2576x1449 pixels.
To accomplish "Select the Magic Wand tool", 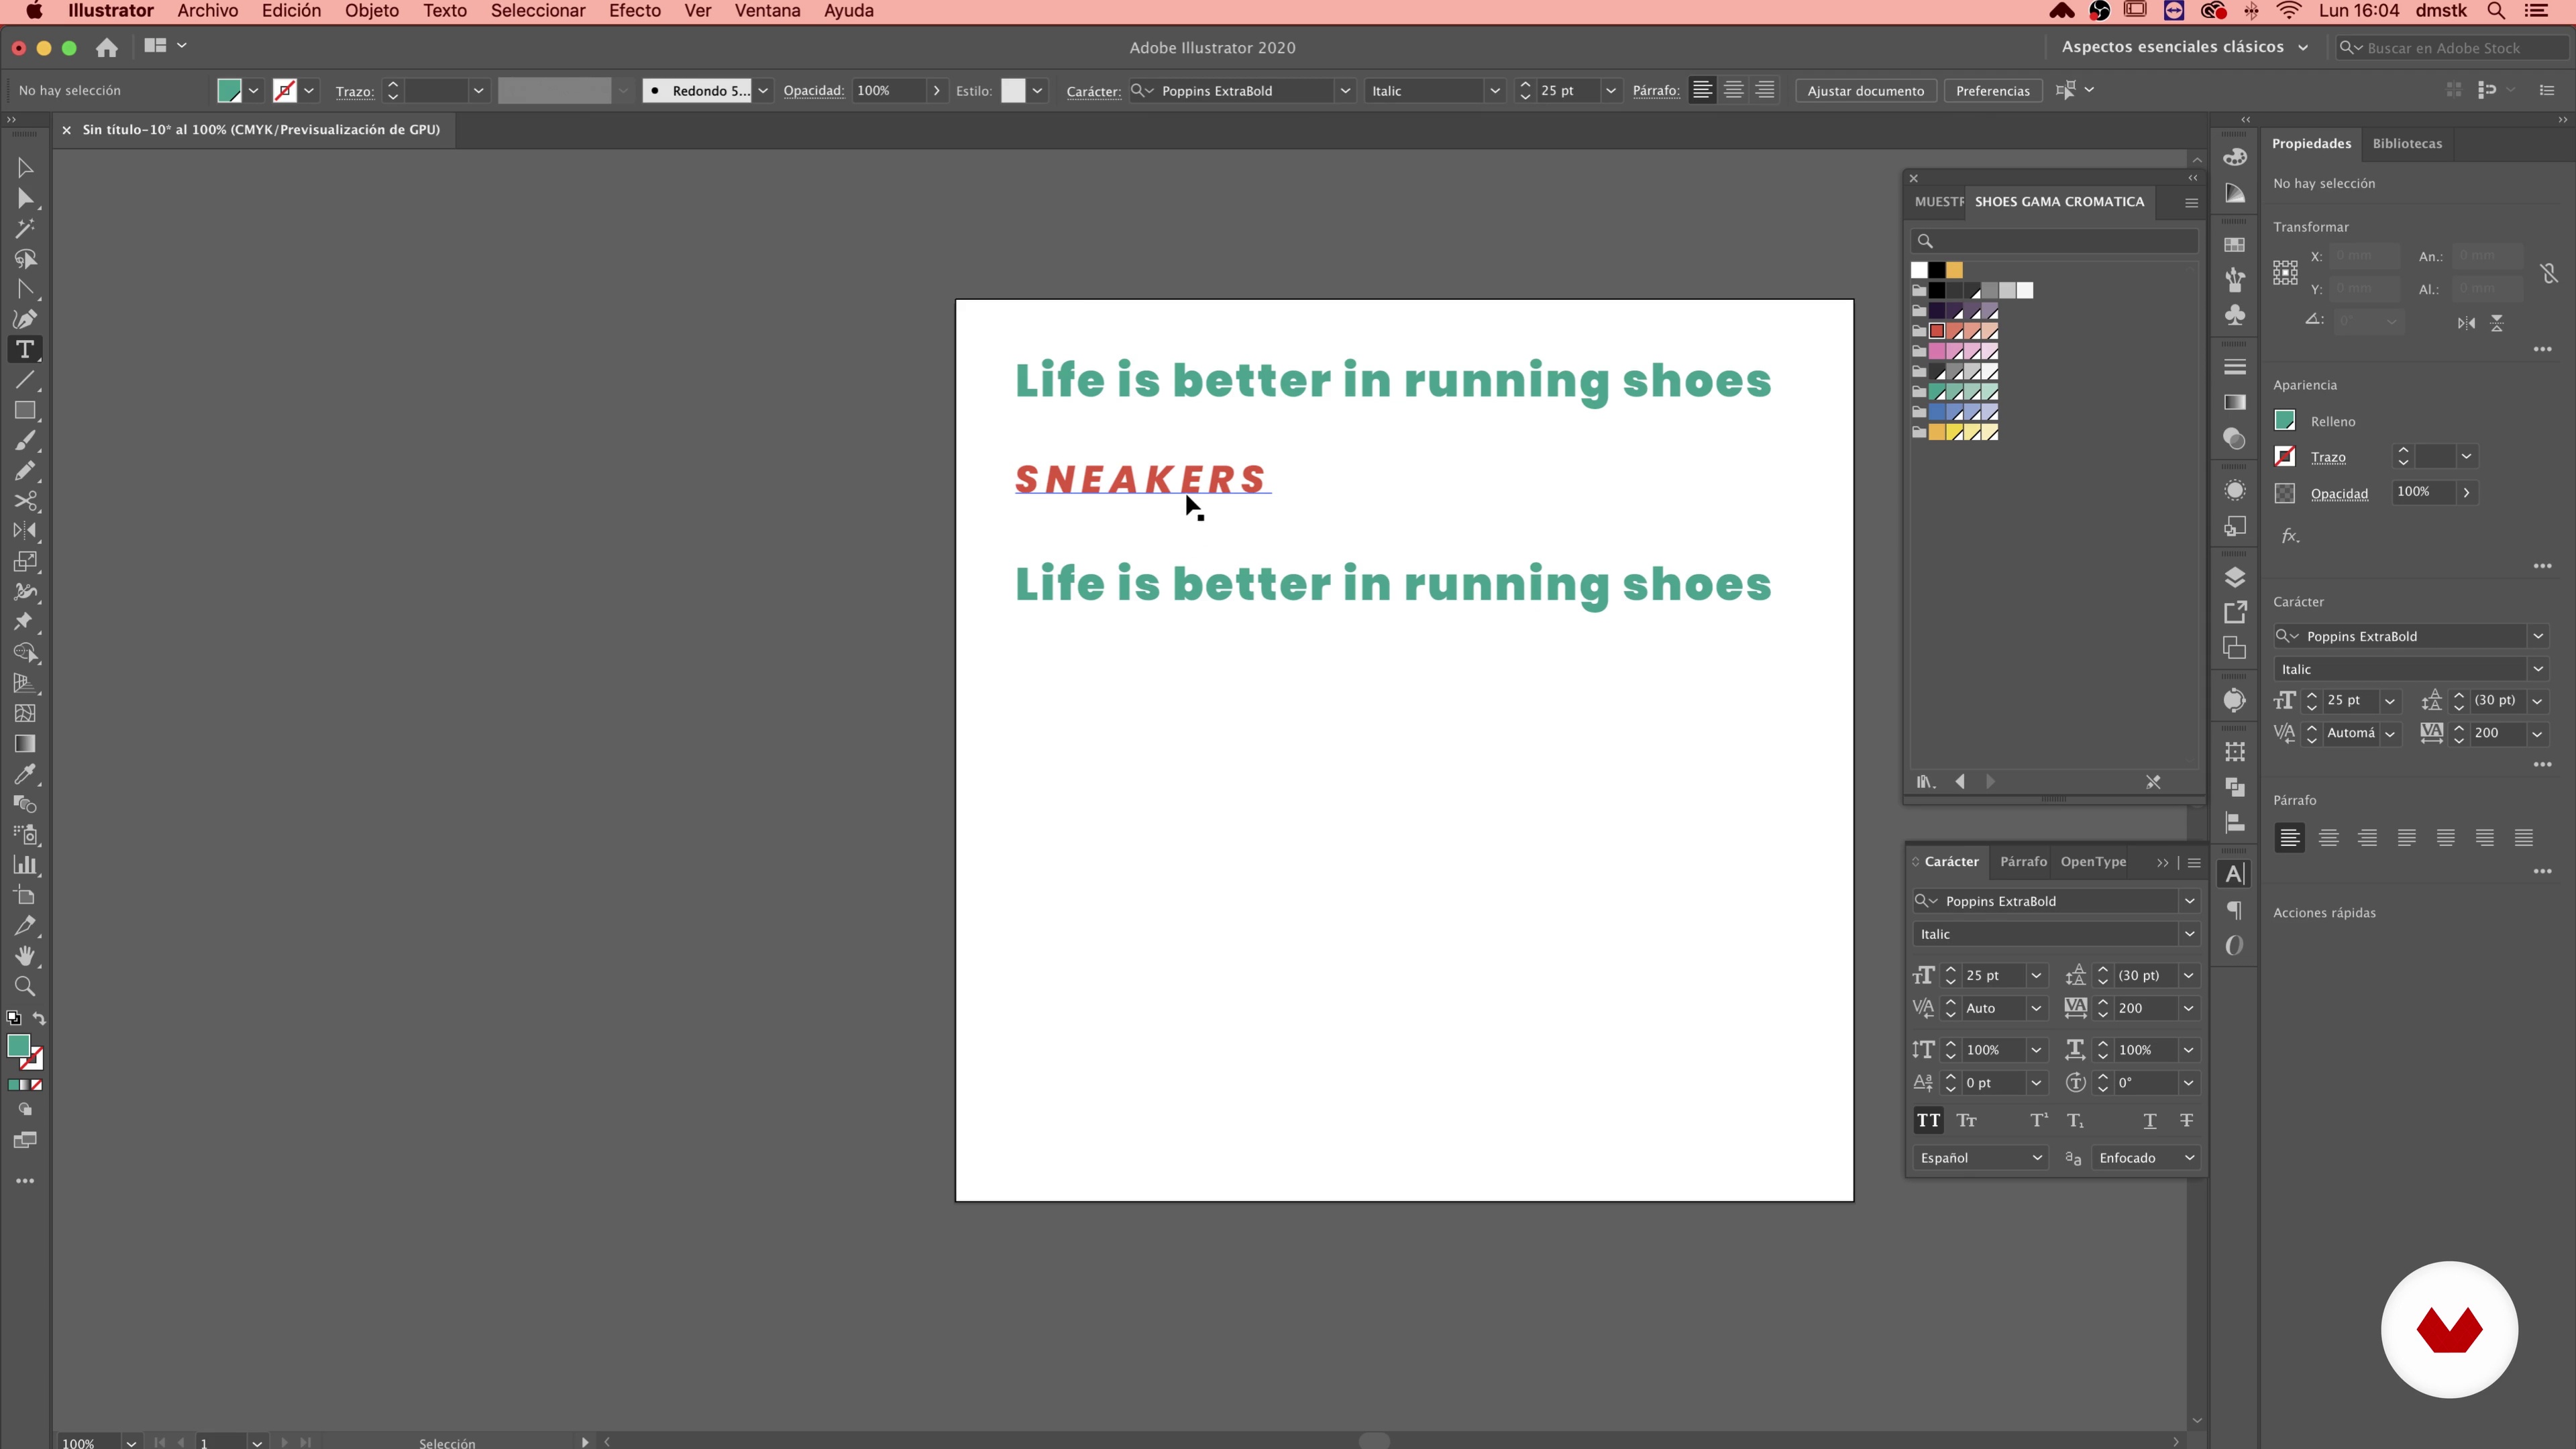I will coord(25,229).
